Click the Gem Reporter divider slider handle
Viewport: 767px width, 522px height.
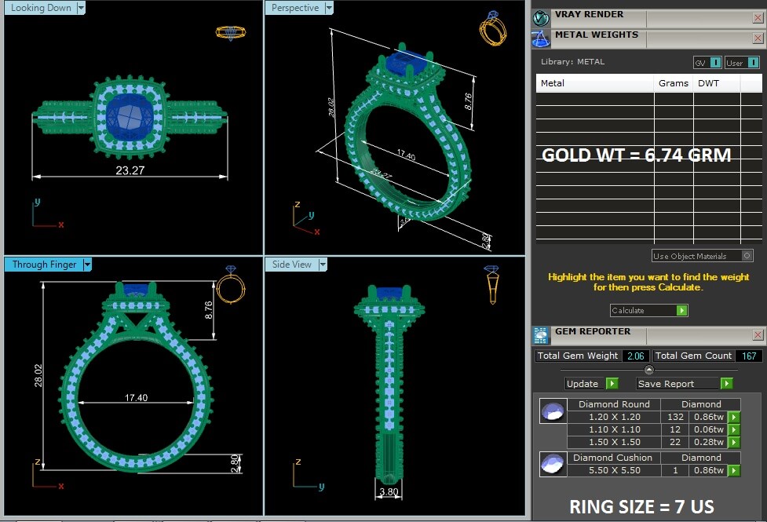(648, 370)
